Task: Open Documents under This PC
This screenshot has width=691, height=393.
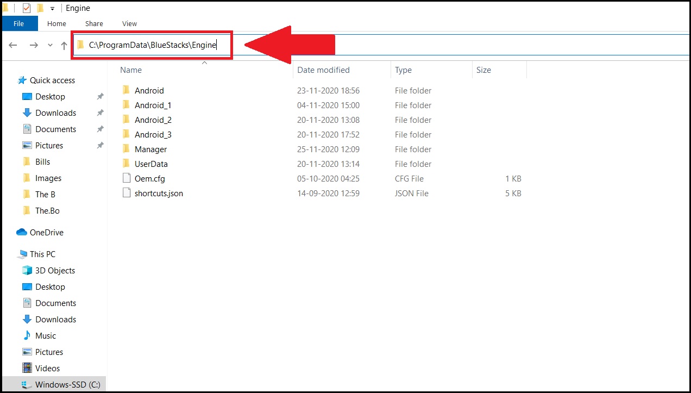Action: 55,303
